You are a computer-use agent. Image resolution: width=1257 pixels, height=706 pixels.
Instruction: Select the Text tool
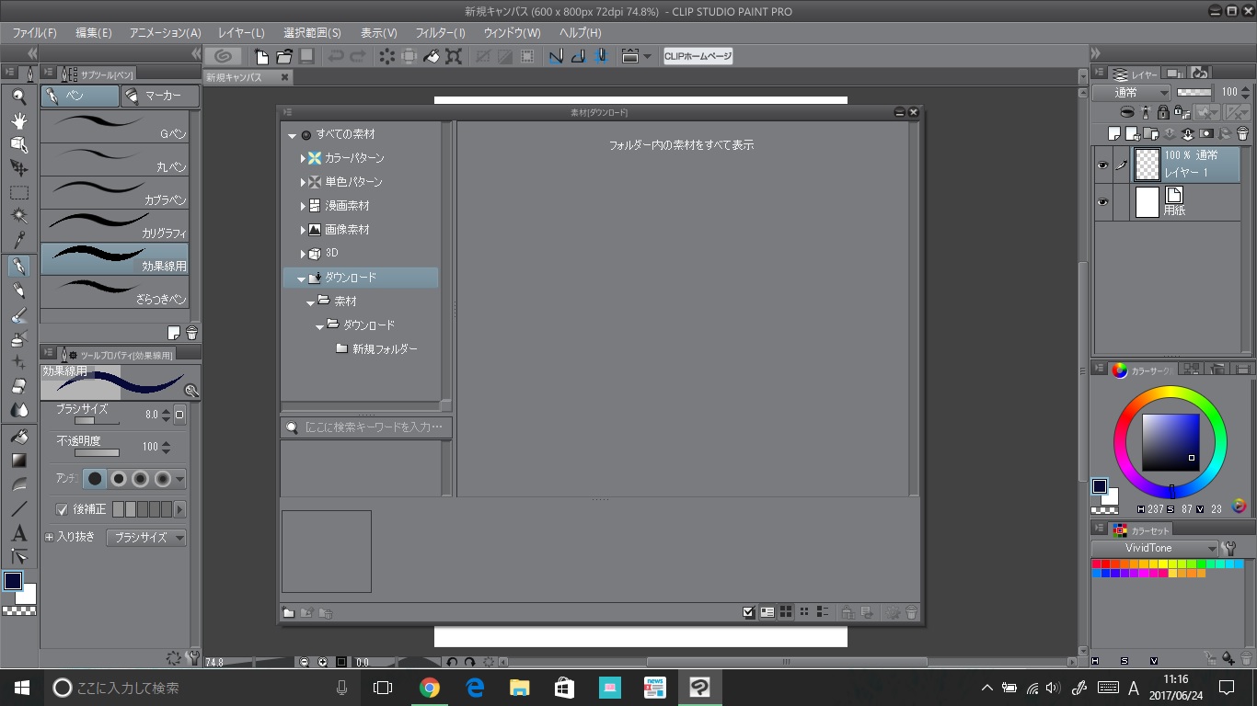[18, 533]
